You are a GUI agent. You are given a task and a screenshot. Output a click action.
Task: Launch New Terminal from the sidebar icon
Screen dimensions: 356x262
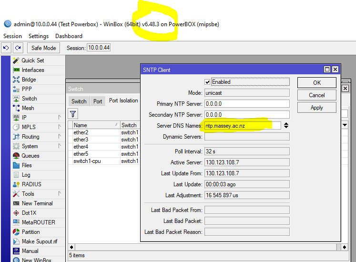[16, 203]
